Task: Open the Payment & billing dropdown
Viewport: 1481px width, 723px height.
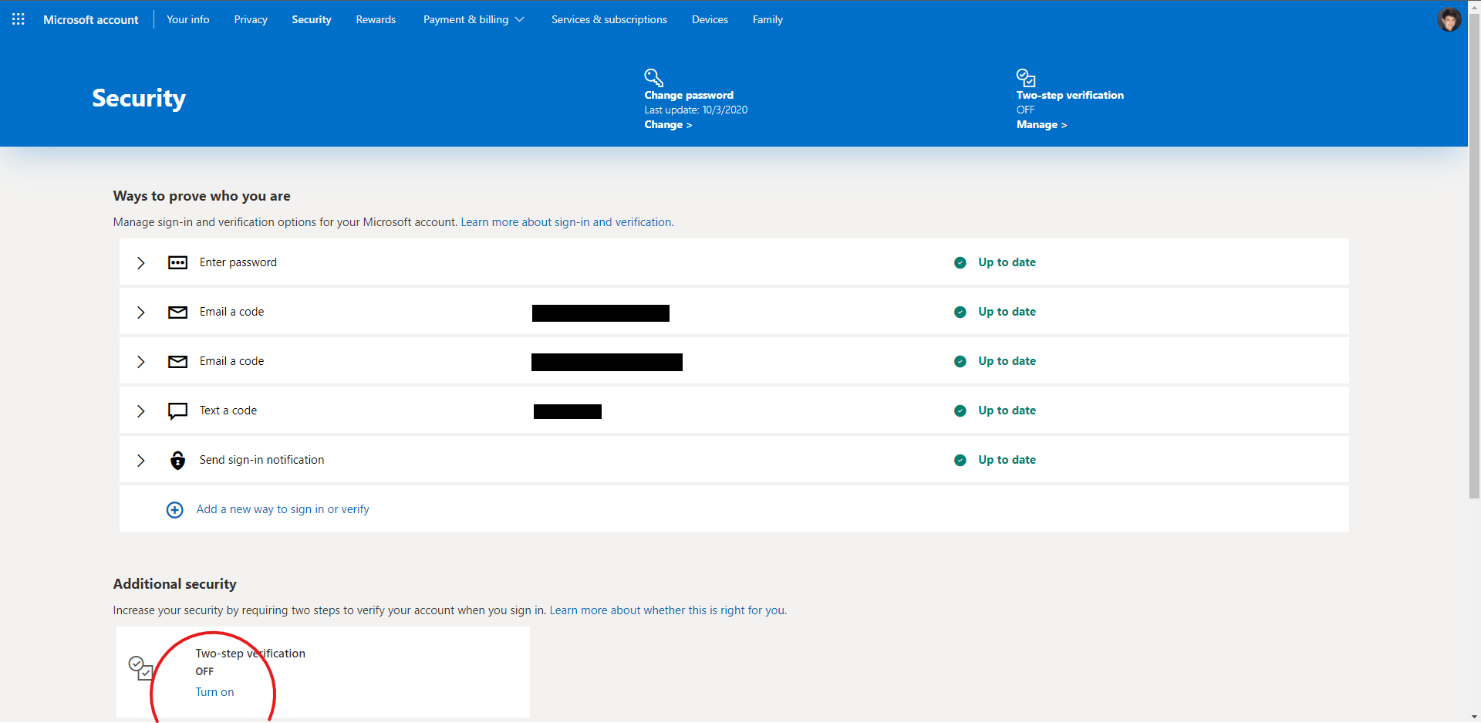Action: 474,19
